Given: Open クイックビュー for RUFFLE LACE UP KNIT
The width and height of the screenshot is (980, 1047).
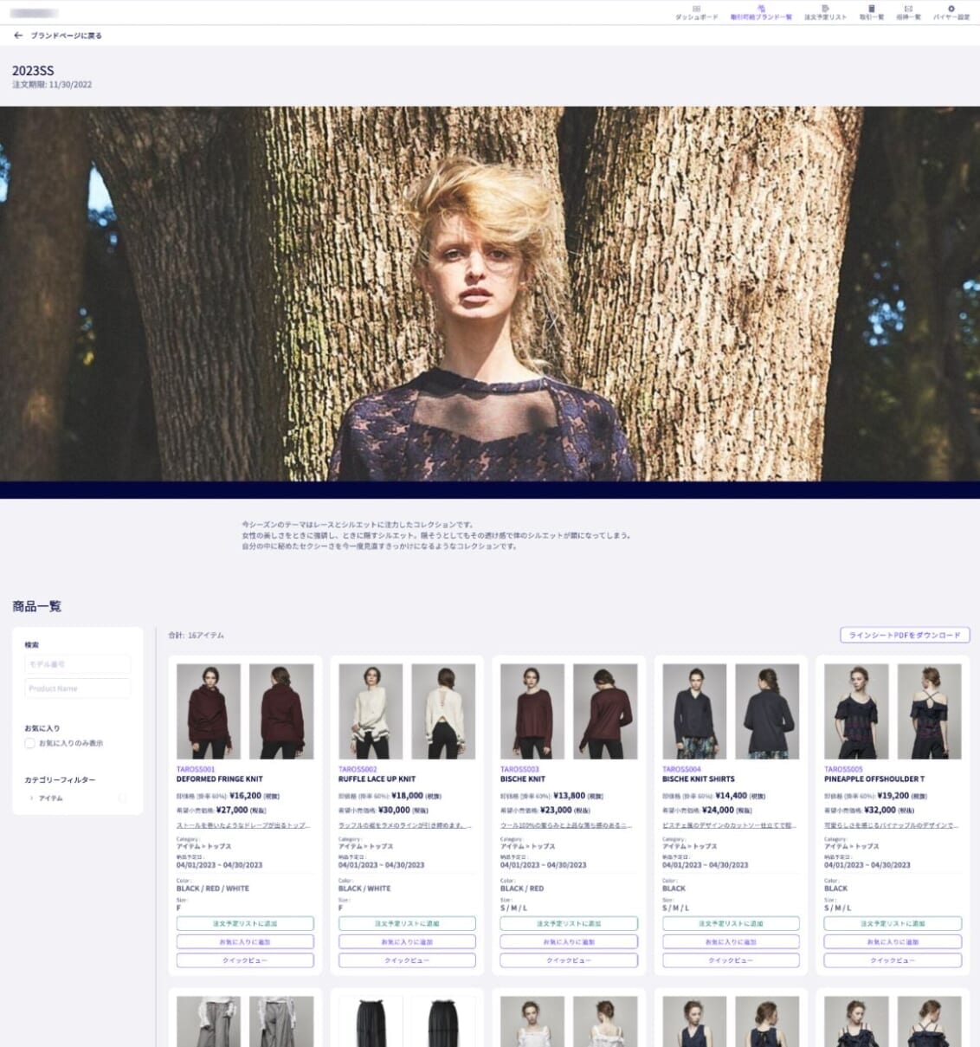Looking at the screenshot, I should [x=407, y=960].
